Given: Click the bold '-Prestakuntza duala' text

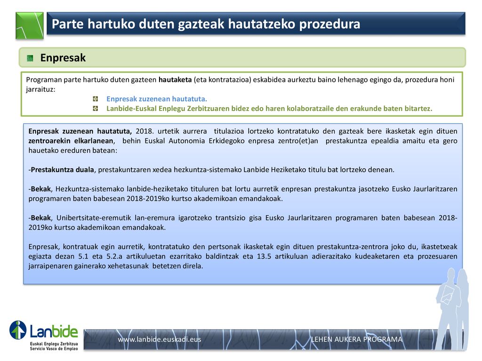Looking at the screenshot, I should (x=61, y=170).
